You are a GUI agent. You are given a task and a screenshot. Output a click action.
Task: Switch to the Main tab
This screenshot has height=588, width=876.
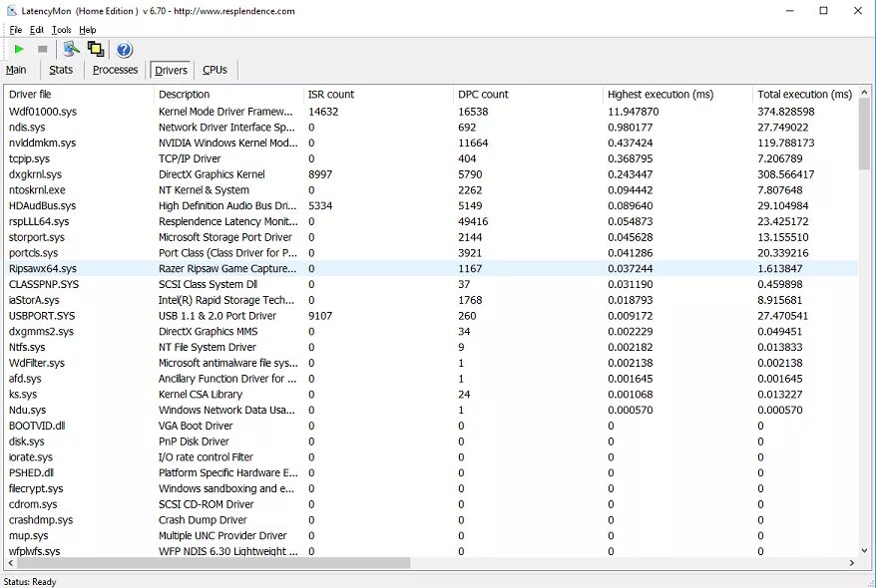16,70
